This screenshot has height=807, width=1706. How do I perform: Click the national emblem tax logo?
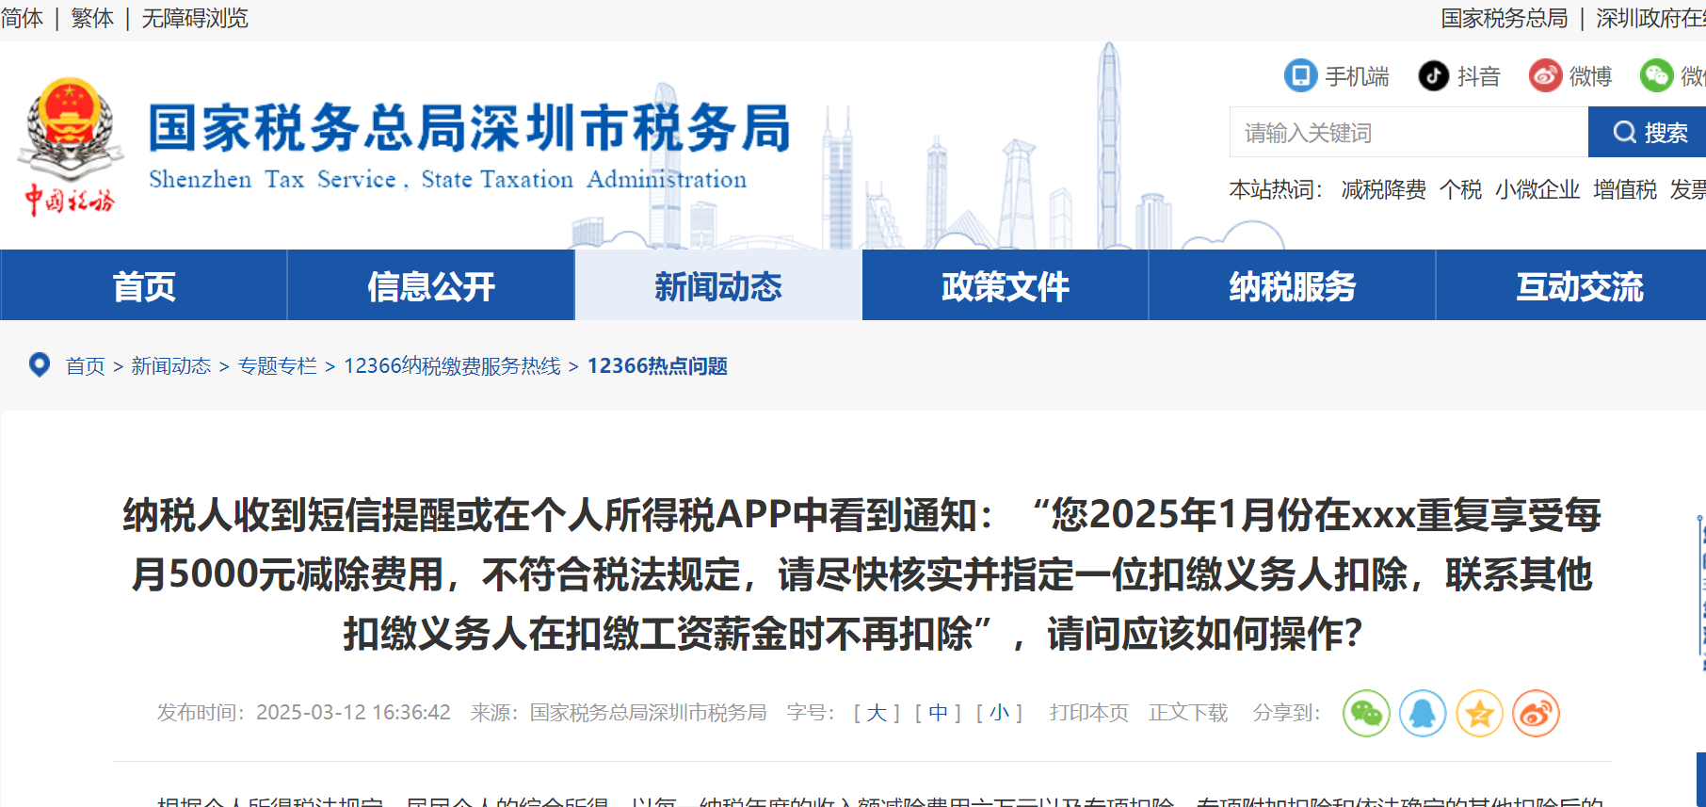pos(70,146)
